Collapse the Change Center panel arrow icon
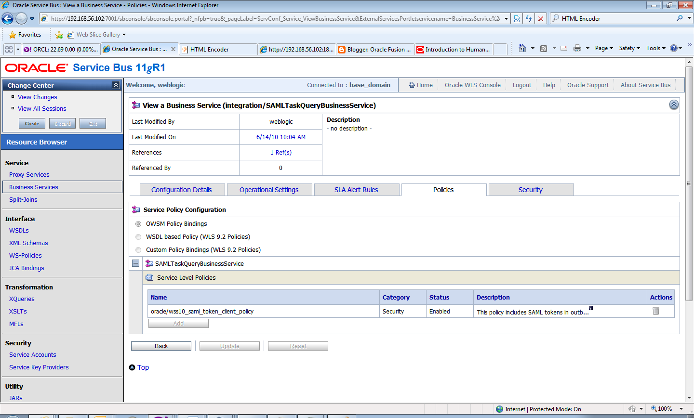694x418 pixels. 116,85
